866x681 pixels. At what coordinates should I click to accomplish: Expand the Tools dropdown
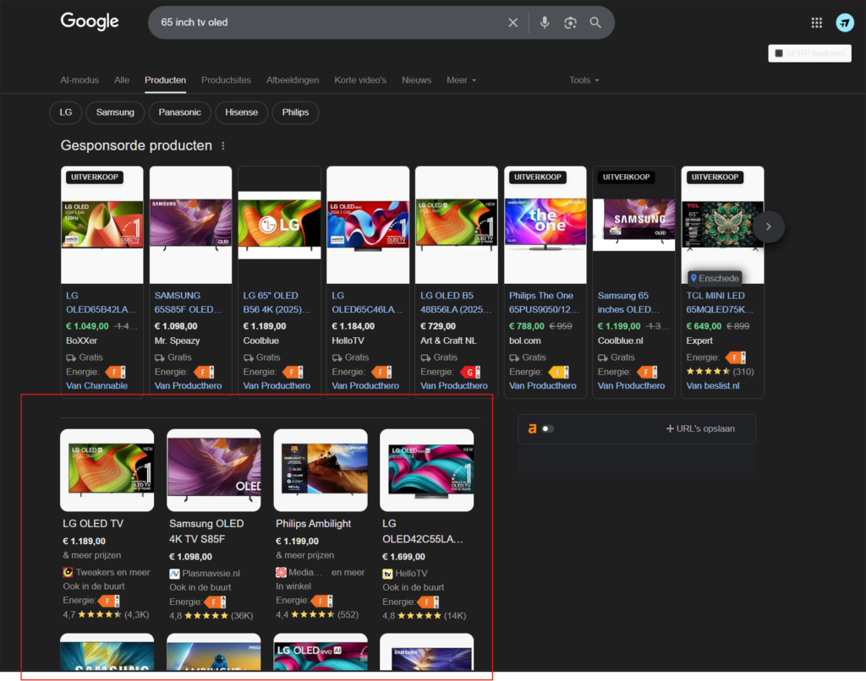(584, 80)
